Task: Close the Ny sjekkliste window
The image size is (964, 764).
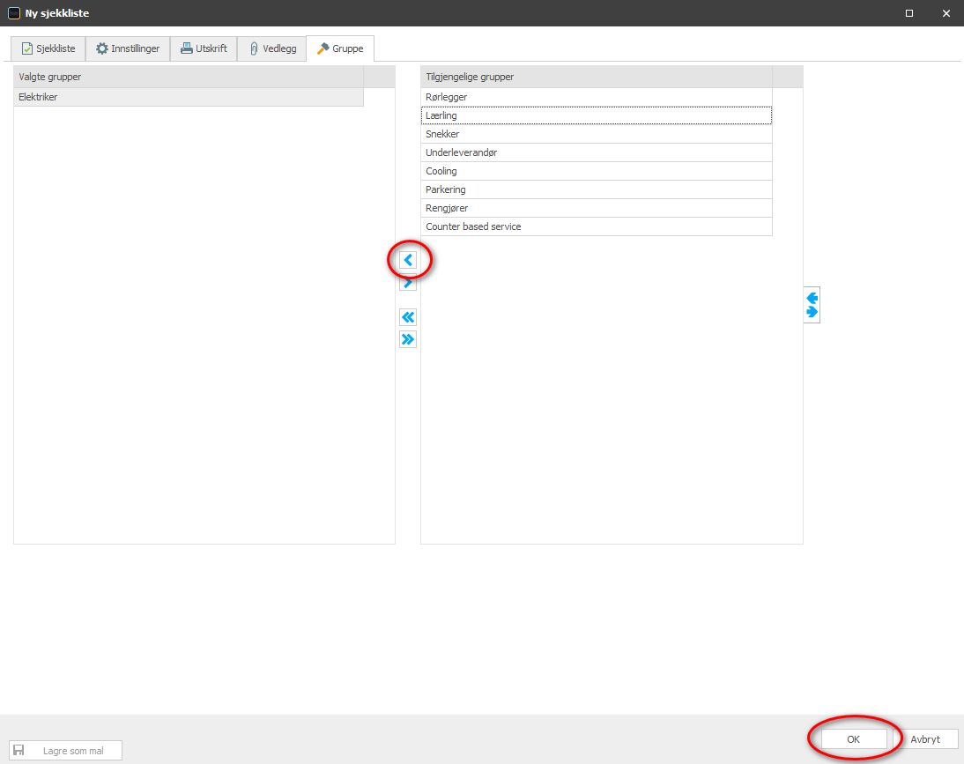Action: coord(946,13)
